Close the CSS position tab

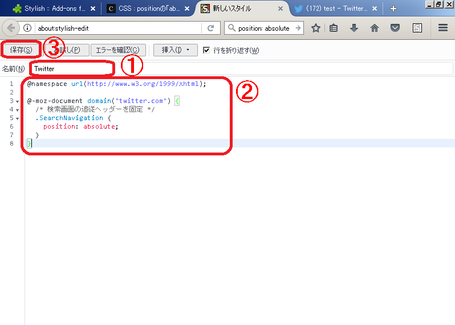[x=187, y=9]
